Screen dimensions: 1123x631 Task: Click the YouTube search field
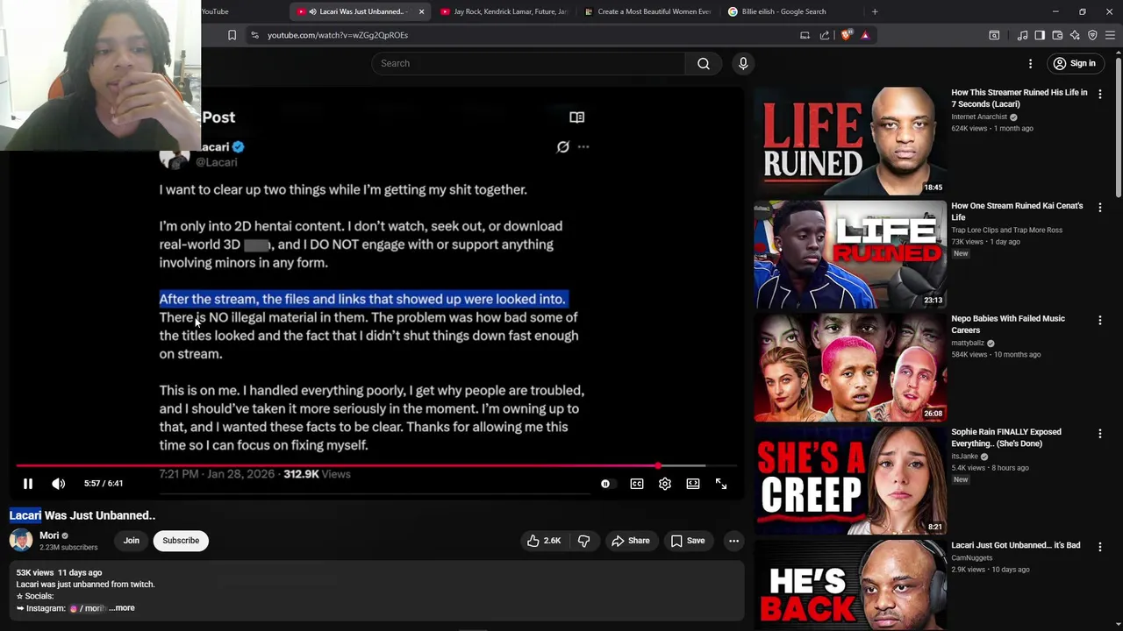click(x=528, y=63)
